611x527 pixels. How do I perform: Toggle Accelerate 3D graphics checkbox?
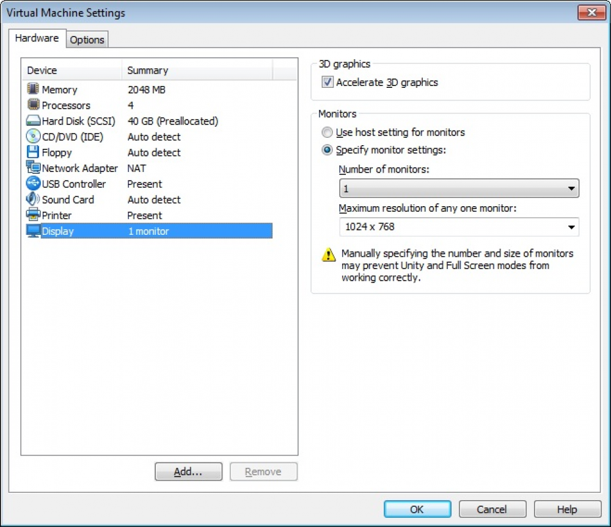tap(327, 82)
